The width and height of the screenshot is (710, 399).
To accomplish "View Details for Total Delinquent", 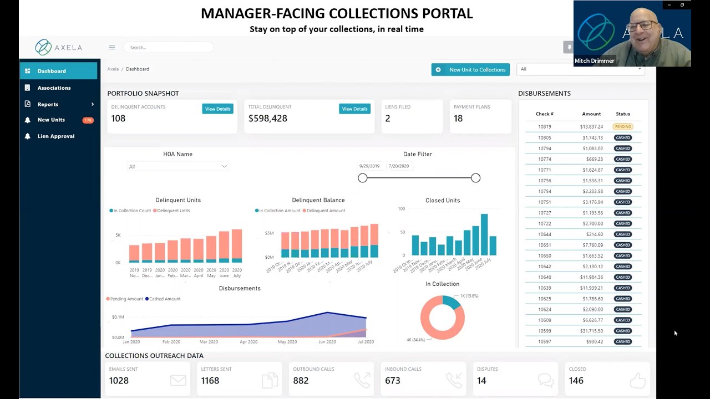I will pyautogui.click(x=354, y=109).
